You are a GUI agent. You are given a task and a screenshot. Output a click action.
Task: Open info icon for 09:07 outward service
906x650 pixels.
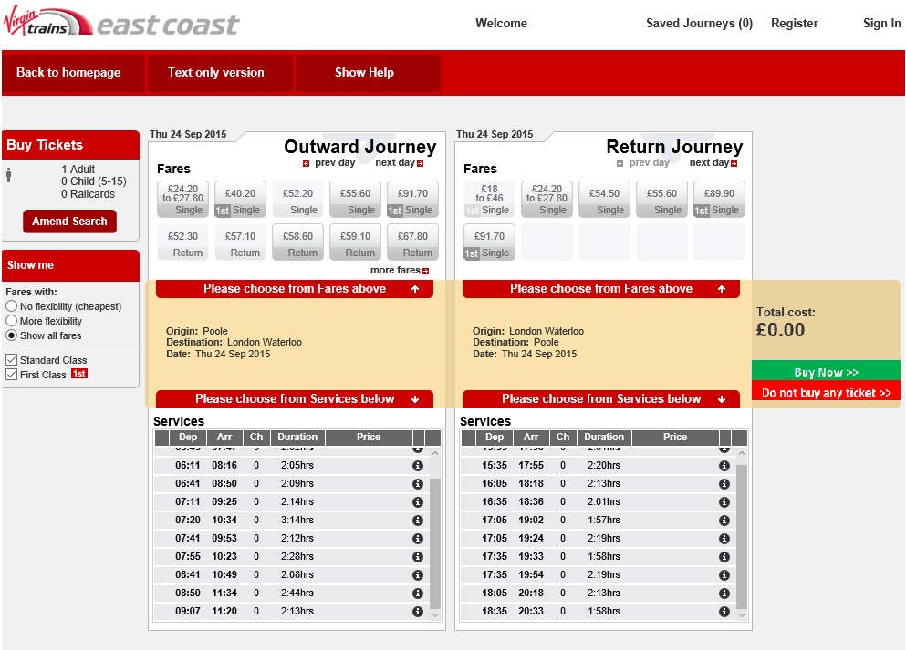[x=418, y=612]
